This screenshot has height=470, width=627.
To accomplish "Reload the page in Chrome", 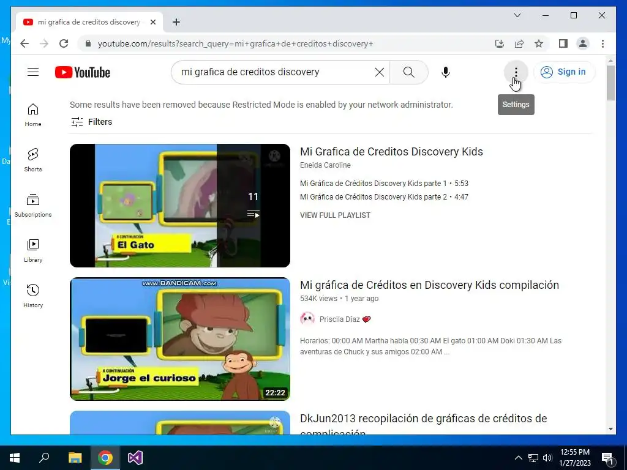I will (64, 43).
